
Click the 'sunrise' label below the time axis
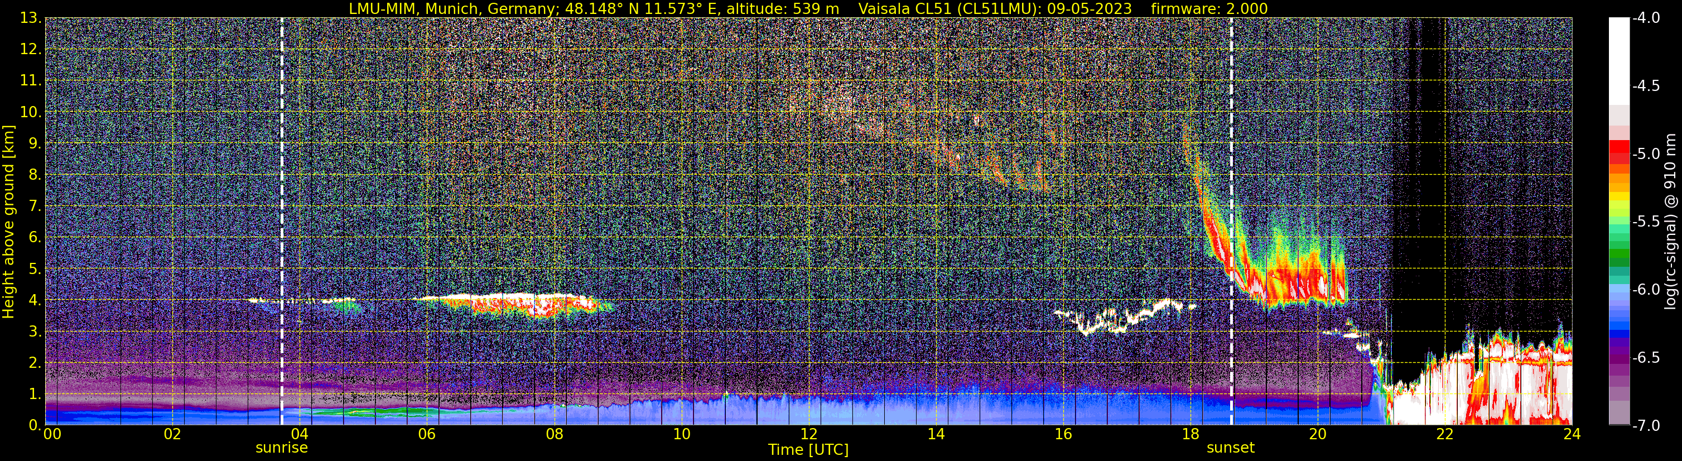[281, 448]
